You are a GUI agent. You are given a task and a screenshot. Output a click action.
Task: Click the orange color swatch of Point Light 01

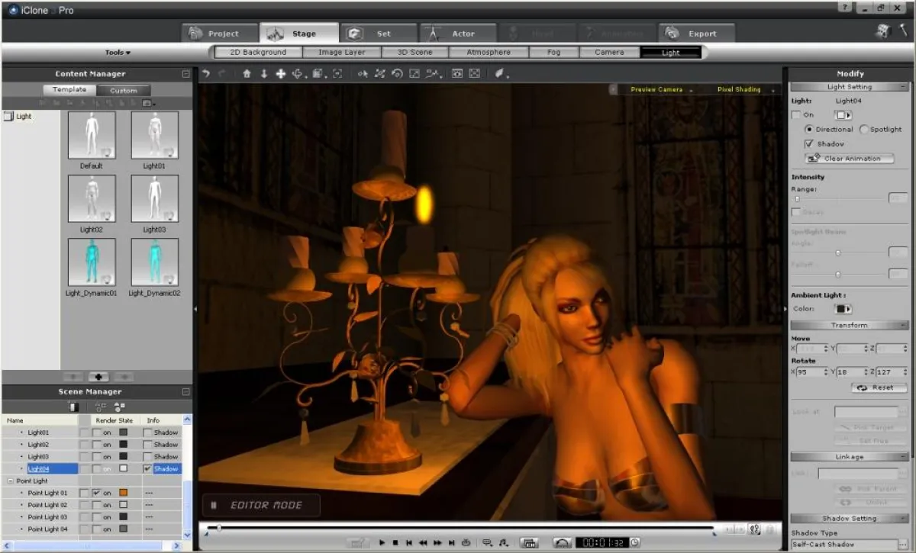pyautogui.click(x=124, y=493)
